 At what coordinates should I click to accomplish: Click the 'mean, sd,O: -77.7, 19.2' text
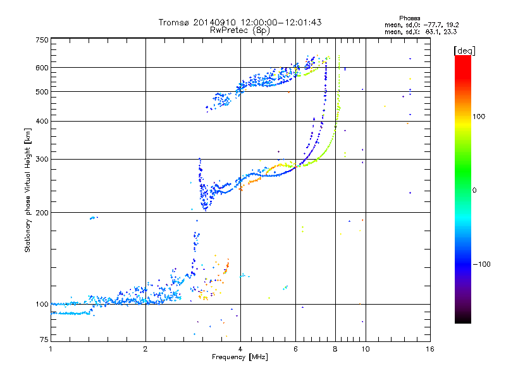click(421, 25)
